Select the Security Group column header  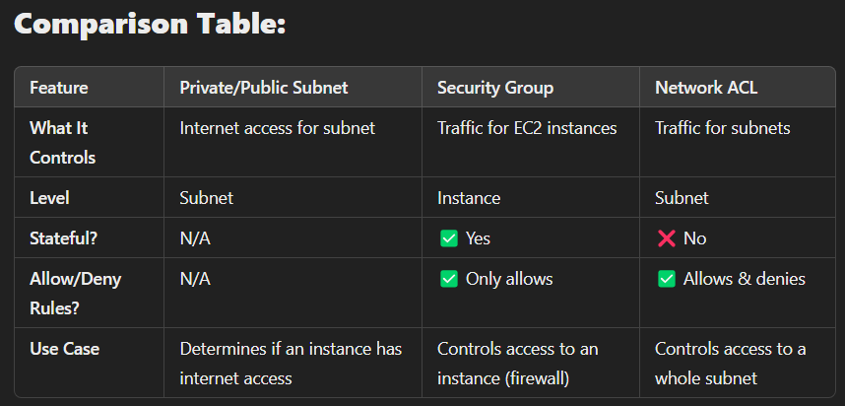click(495, 88)
